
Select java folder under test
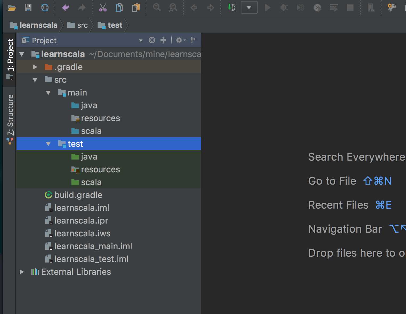pyautogui.click(x=109, y=157)
